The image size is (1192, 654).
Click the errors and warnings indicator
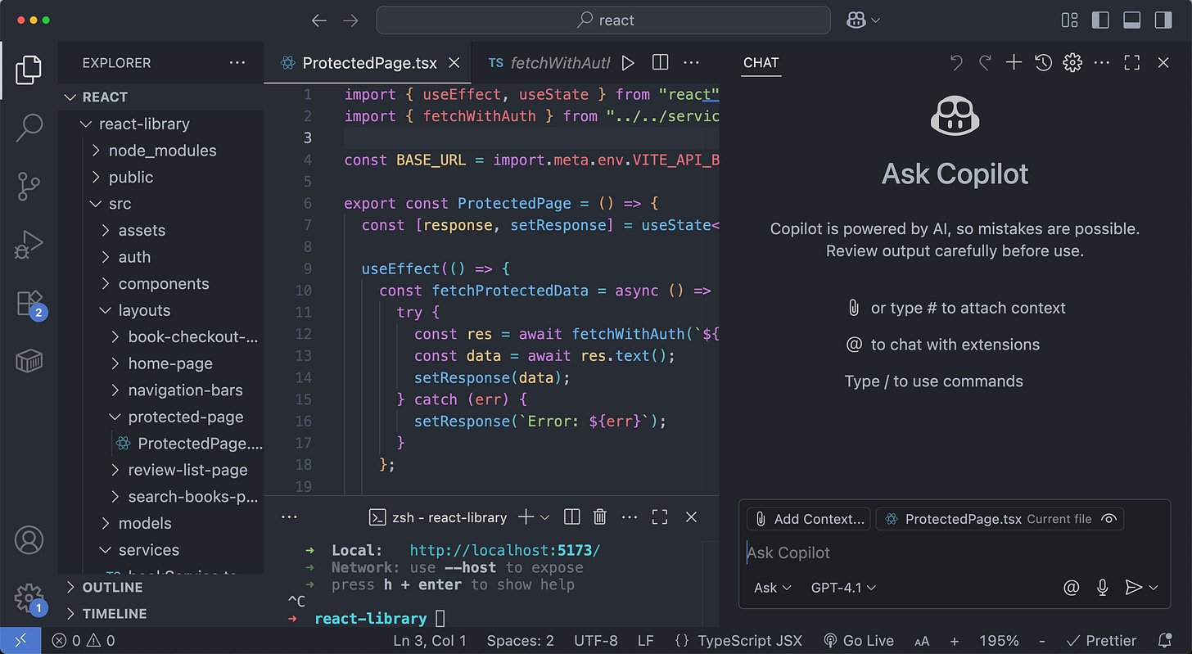[x=84, y=640]
